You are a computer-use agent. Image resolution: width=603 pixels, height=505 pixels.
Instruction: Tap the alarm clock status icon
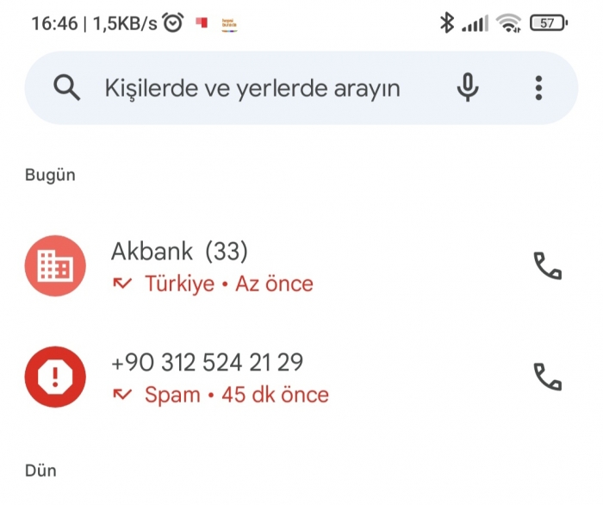click(172, 22)
